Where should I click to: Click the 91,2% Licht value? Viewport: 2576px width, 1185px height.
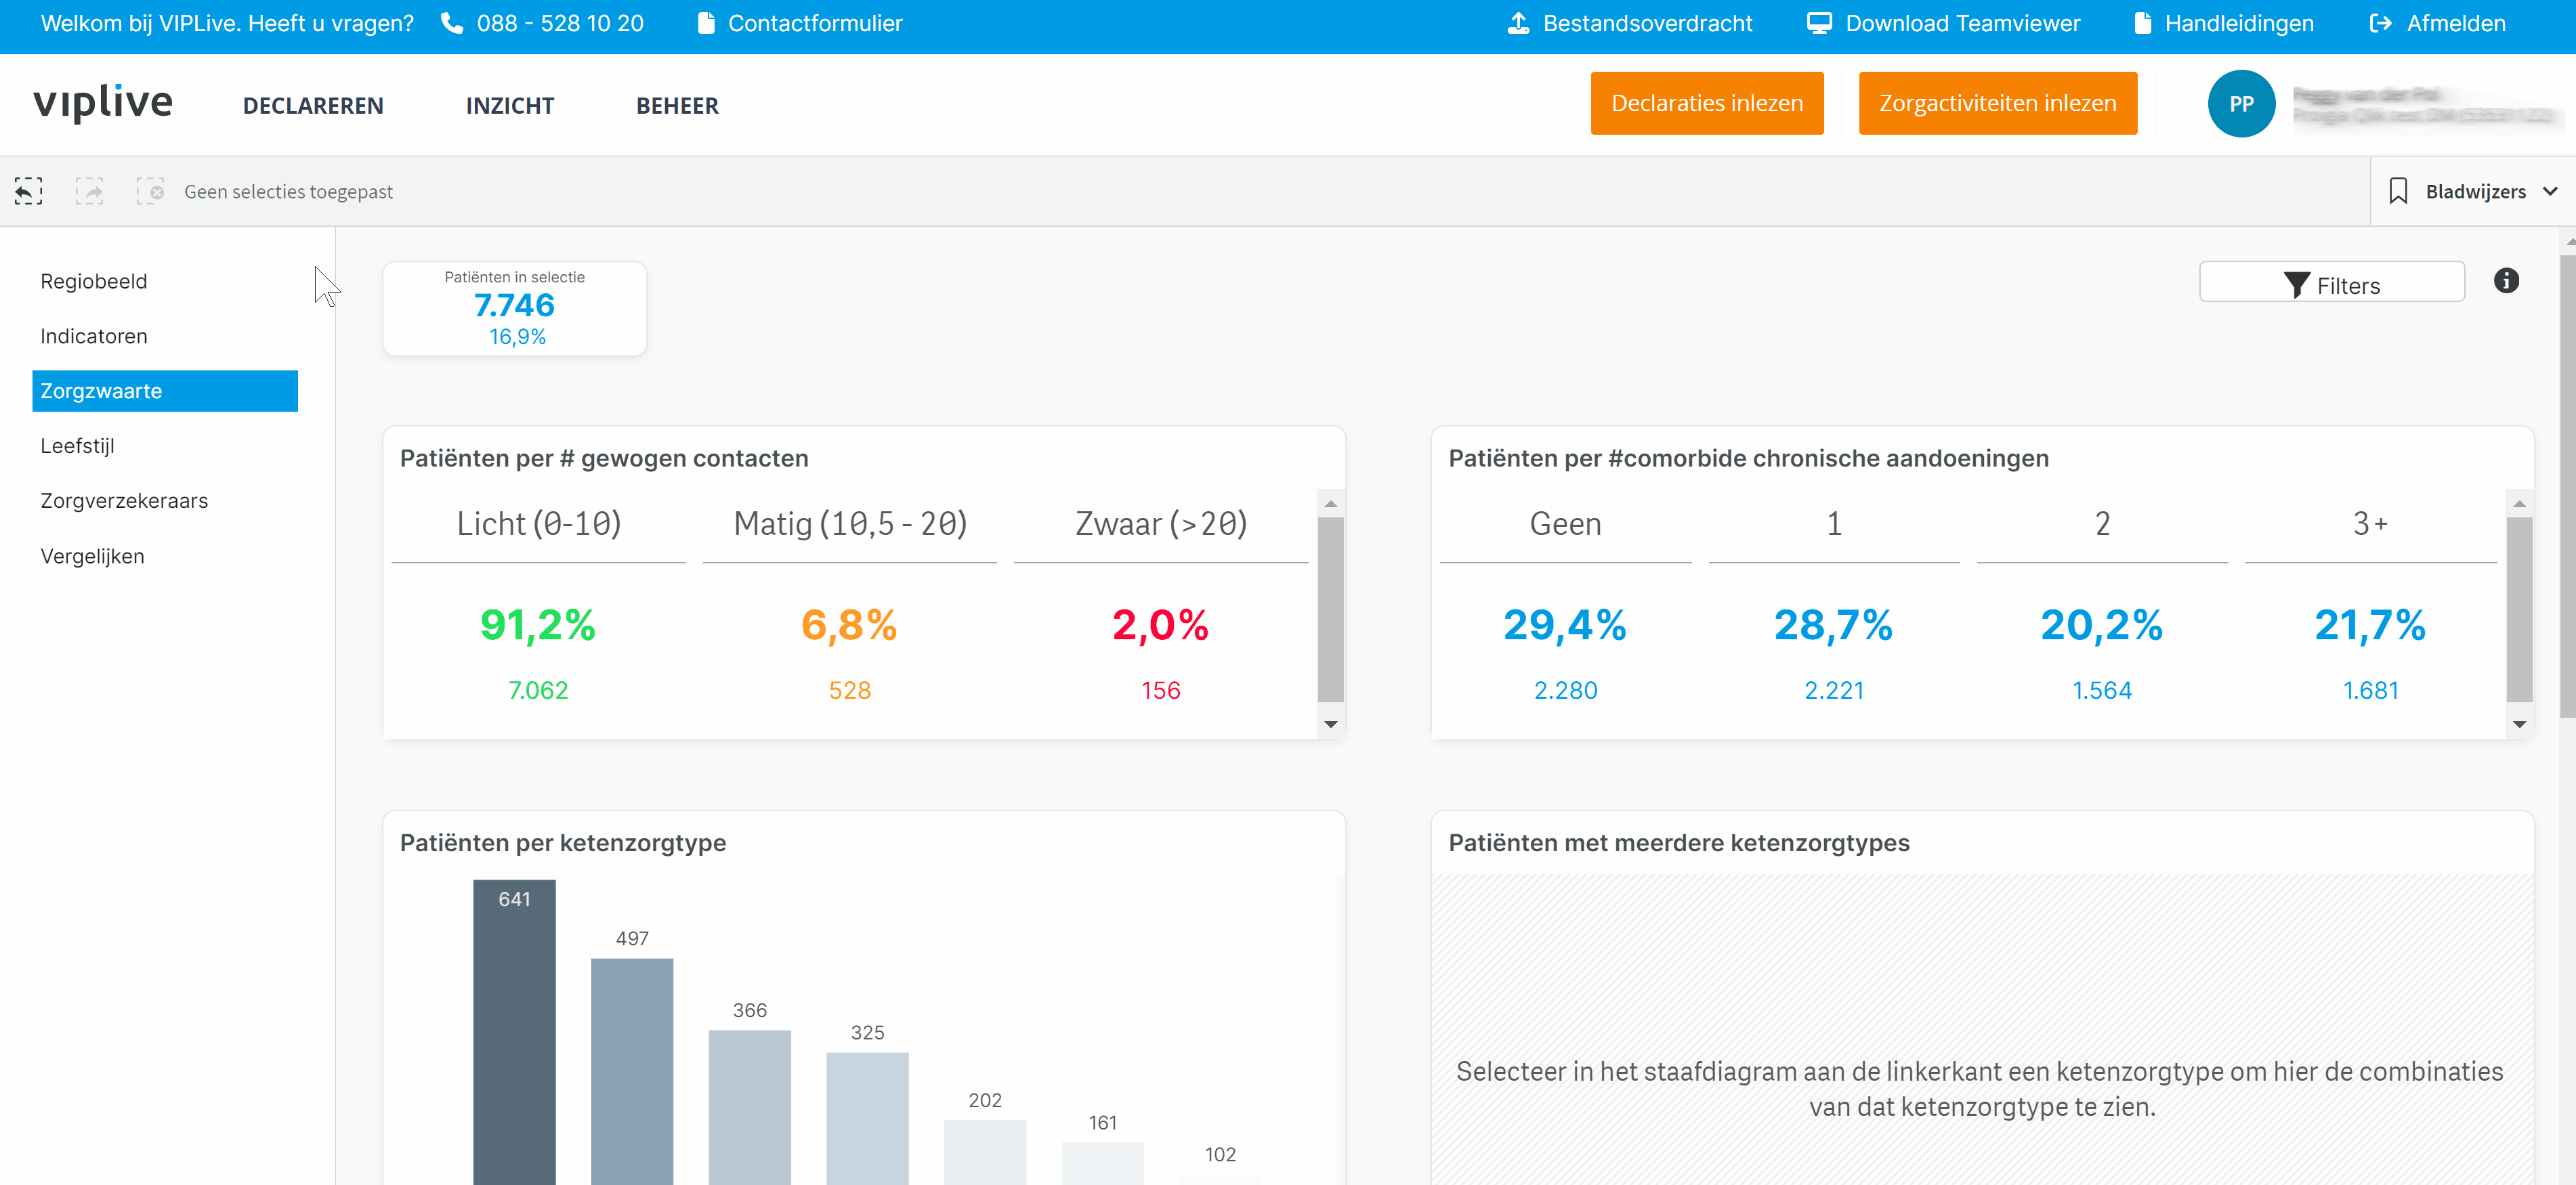(x=538, y=625)
